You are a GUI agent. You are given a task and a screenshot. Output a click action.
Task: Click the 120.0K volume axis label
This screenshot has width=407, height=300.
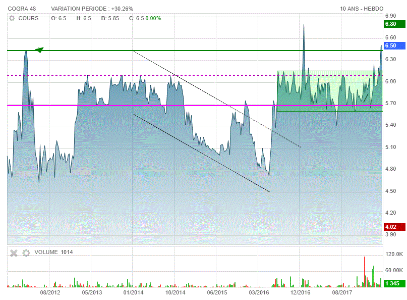coord(394,254)
